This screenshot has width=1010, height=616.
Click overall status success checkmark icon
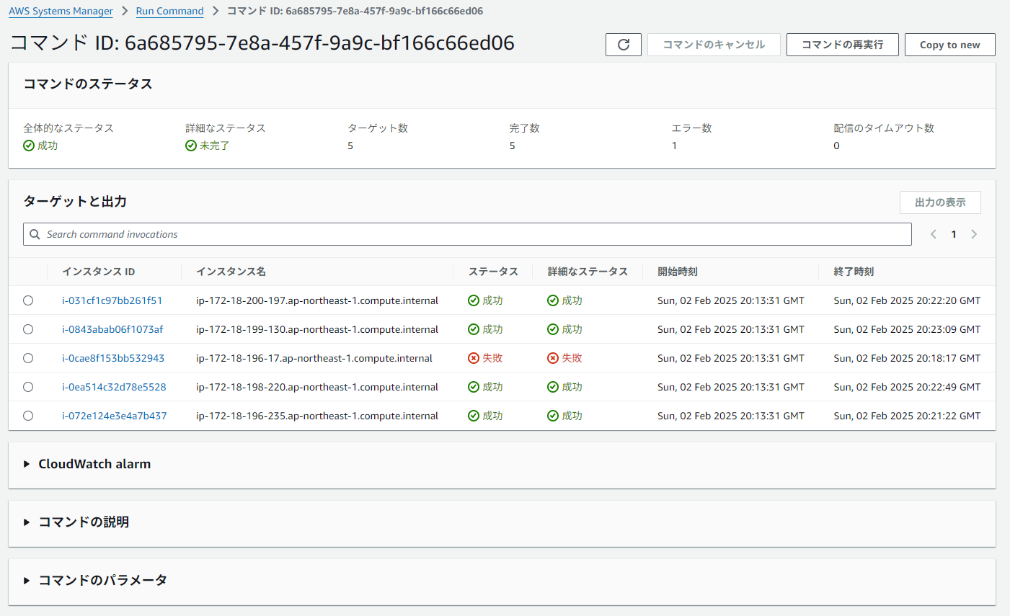(29, 146)
